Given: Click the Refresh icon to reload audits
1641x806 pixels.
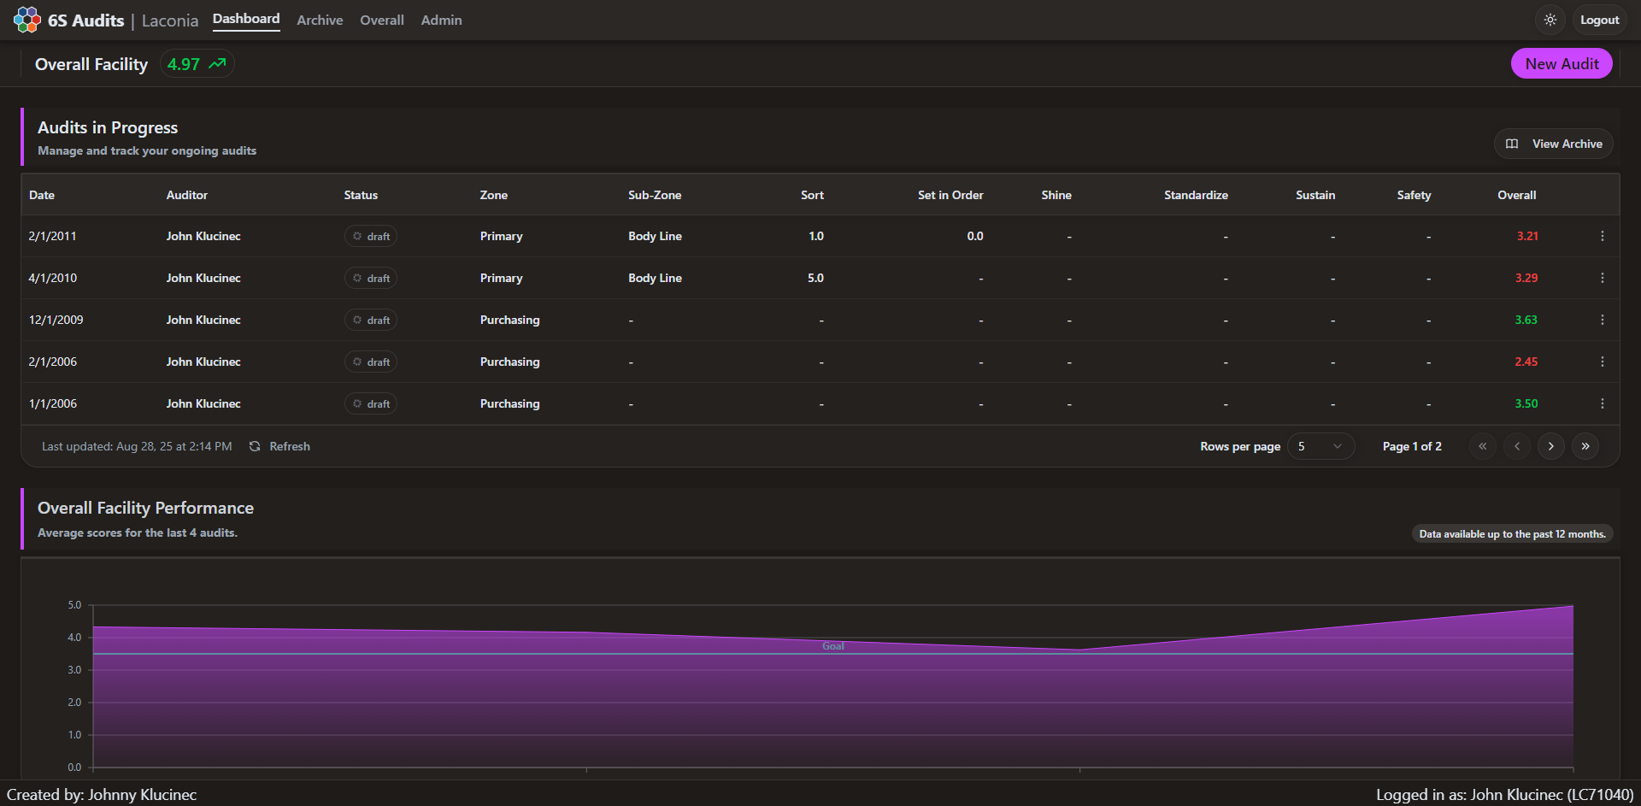Looking at the screenshot, I should (x=254, y=445).
